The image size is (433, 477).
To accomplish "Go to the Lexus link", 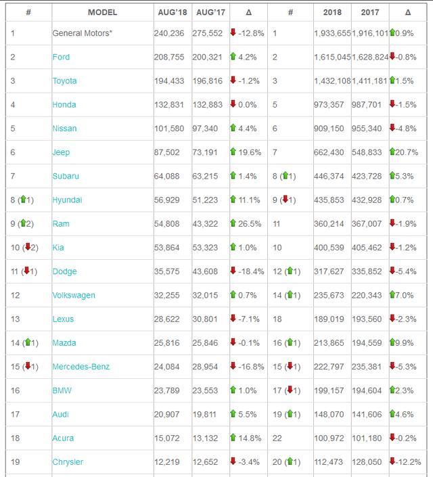I will coord(64,319).
